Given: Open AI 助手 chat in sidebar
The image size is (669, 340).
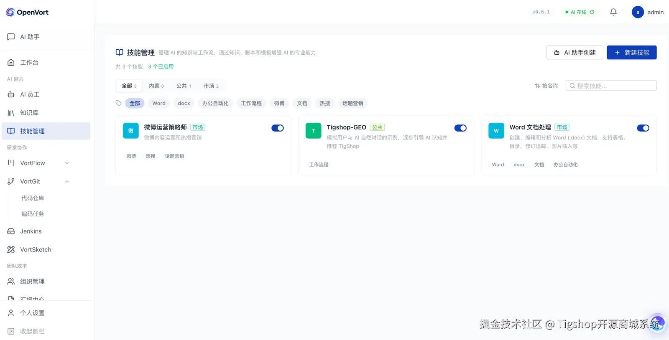Looking at the screenshot, I should [x=46, y=37].
